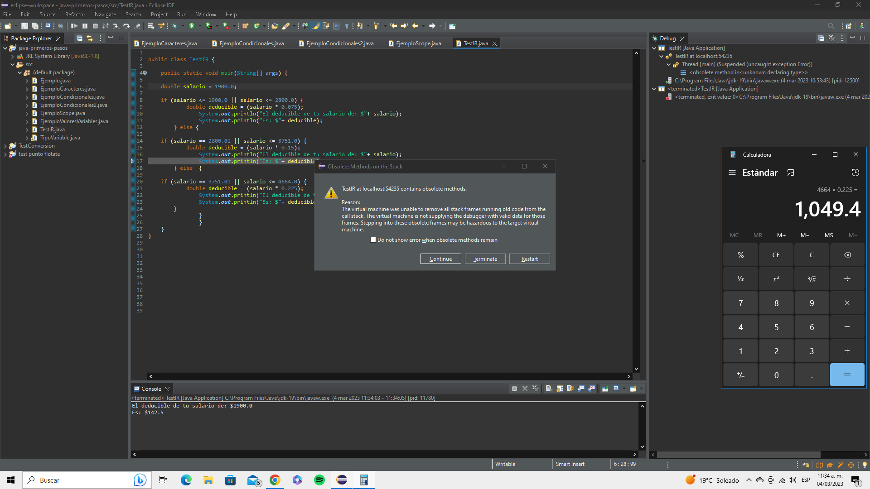
Task: Open the Window menu
Action: coord(206,14)
